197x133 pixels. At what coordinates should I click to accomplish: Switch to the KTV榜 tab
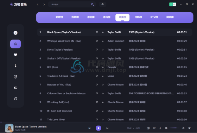(x=154, y=17)
